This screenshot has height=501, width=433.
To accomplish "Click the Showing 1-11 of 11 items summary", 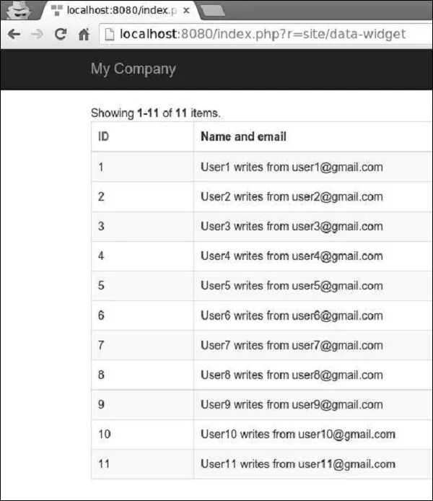I will pos(155,113).
